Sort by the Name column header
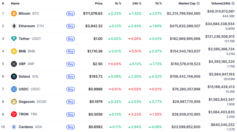 (15, 4)
